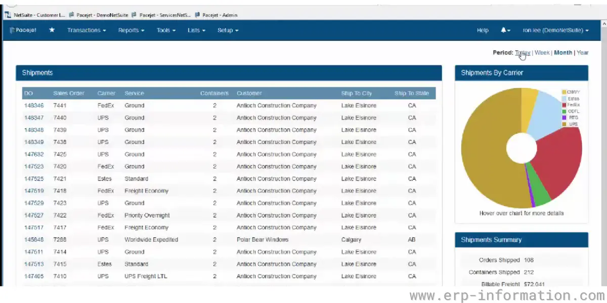The height and width of the screenshot is (303, 607).
Task: Expand the Lists dropdown menu
Action: pyautogui.click(x=196, y=30)
